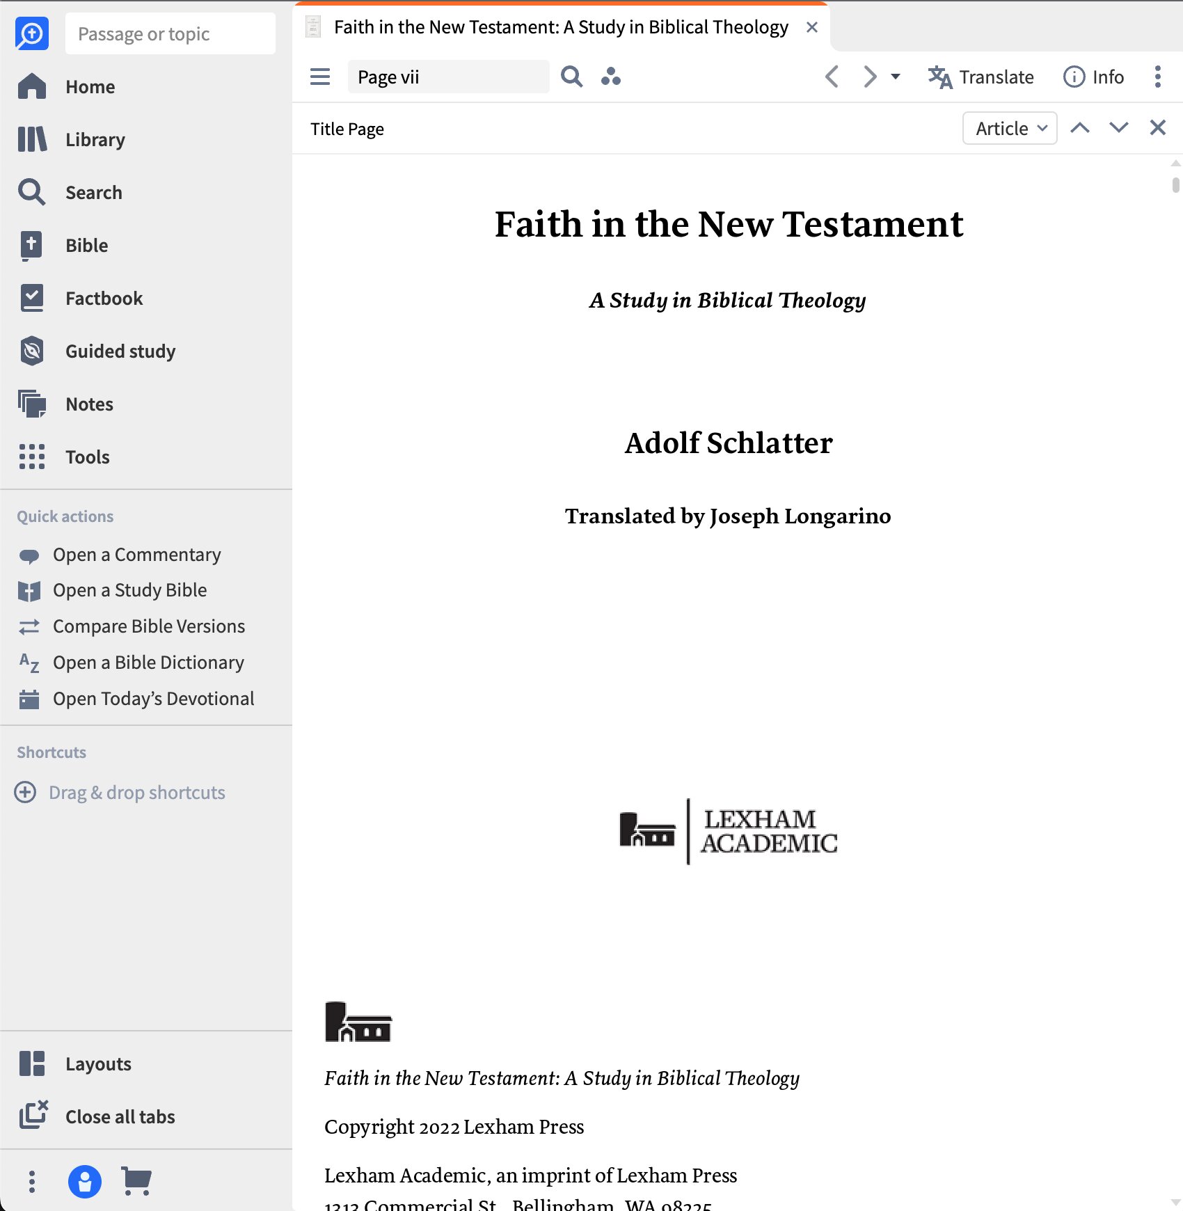The height and width of the screenshot is (1211, 1183).
Task: Close the Faith in the New Testament tab
Action: 811,27
